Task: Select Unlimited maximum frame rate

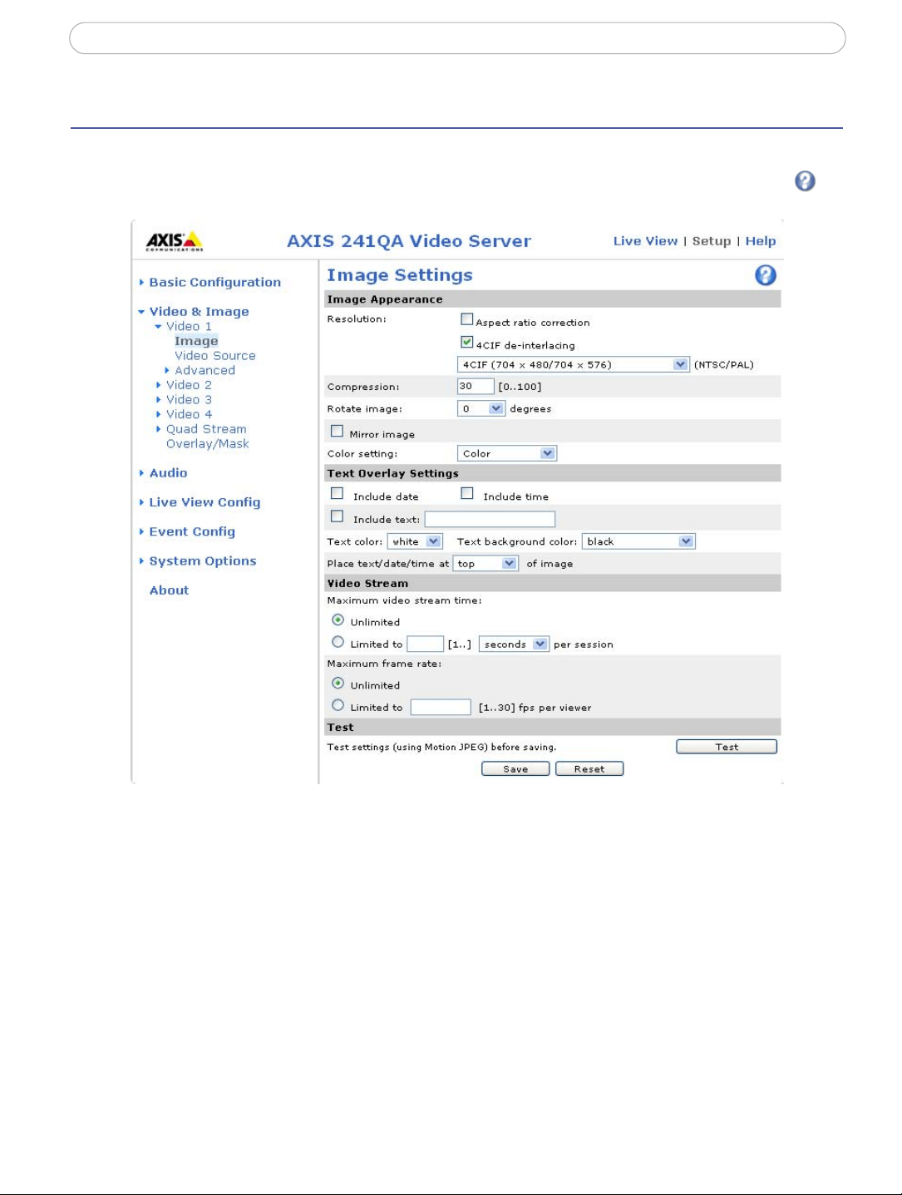Action: tap(338, 683)
